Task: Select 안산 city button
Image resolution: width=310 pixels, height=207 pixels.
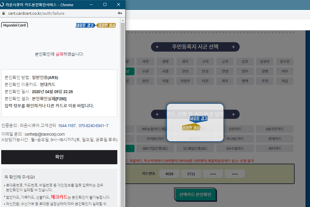Action: tap(185, 71)
